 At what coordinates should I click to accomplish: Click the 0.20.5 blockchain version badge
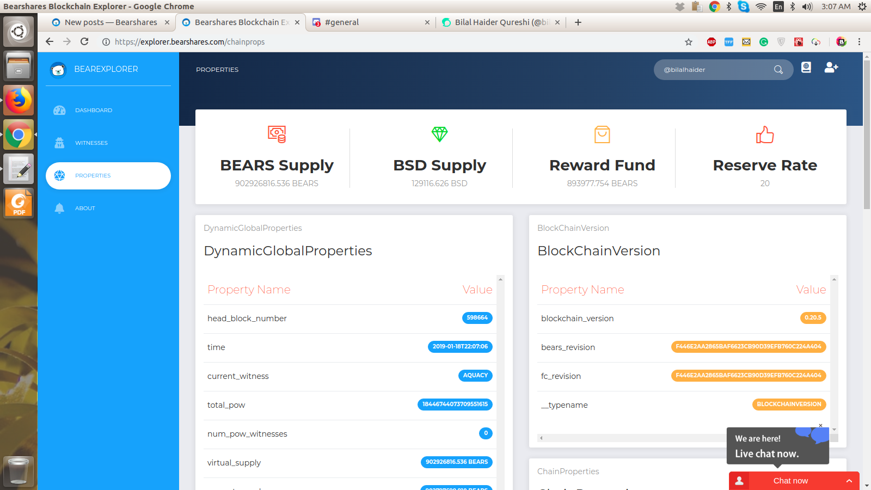pyautogui.click(x=813, y=318)
